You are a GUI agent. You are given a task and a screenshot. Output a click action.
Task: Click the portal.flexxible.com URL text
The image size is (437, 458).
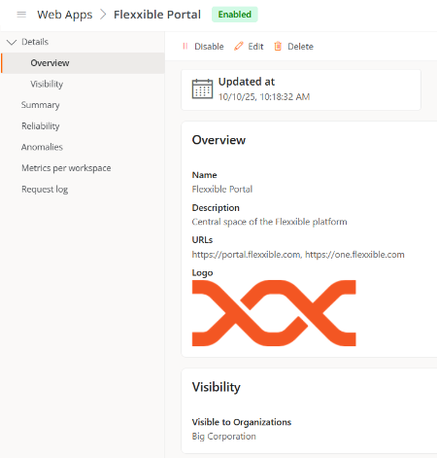tap(246, 255)
